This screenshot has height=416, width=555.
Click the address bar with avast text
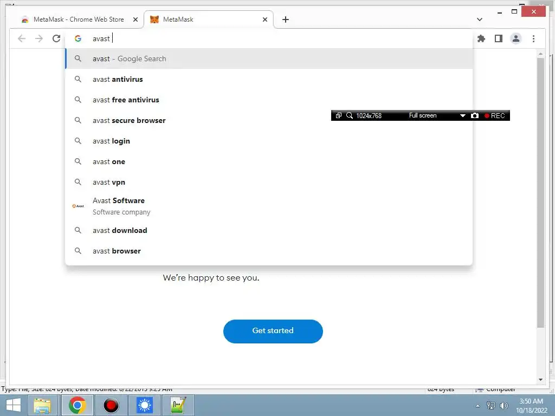coord(269,38)
